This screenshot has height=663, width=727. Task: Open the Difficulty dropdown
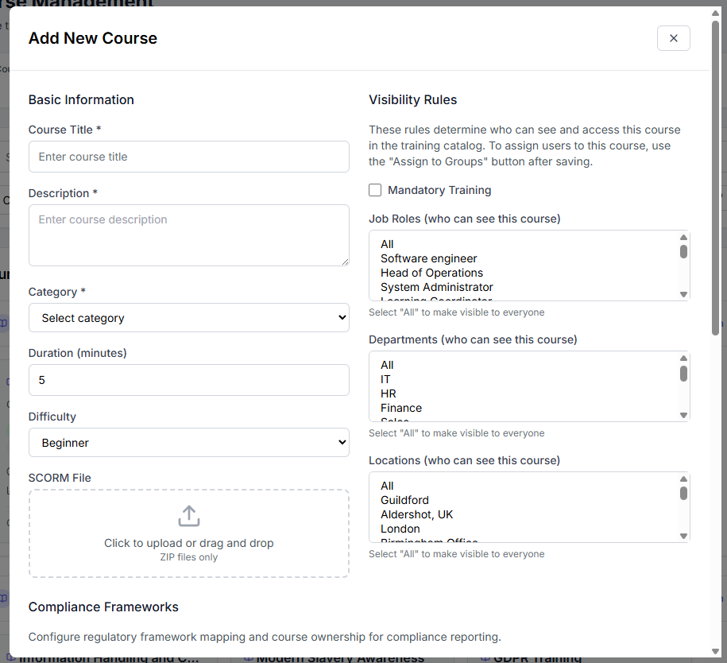188,440
